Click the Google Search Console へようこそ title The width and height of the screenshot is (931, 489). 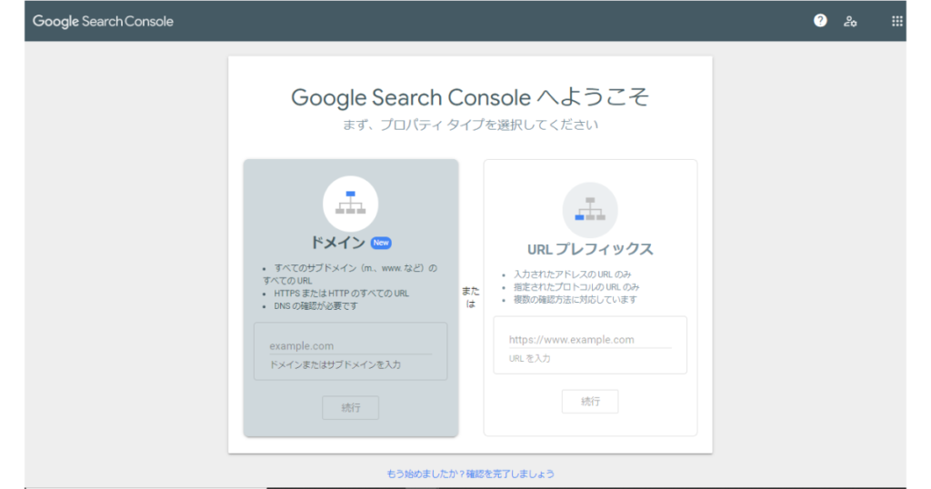470,97
